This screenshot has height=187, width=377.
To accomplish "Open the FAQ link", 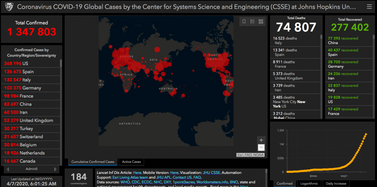I will coord(197,177).
